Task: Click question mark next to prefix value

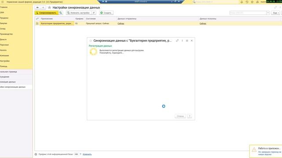Action: pyautogui.click(x=80, y=154)
